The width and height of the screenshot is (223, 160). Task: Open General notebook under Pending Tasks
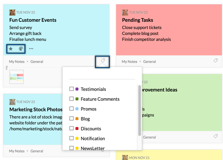click(150, 62)
